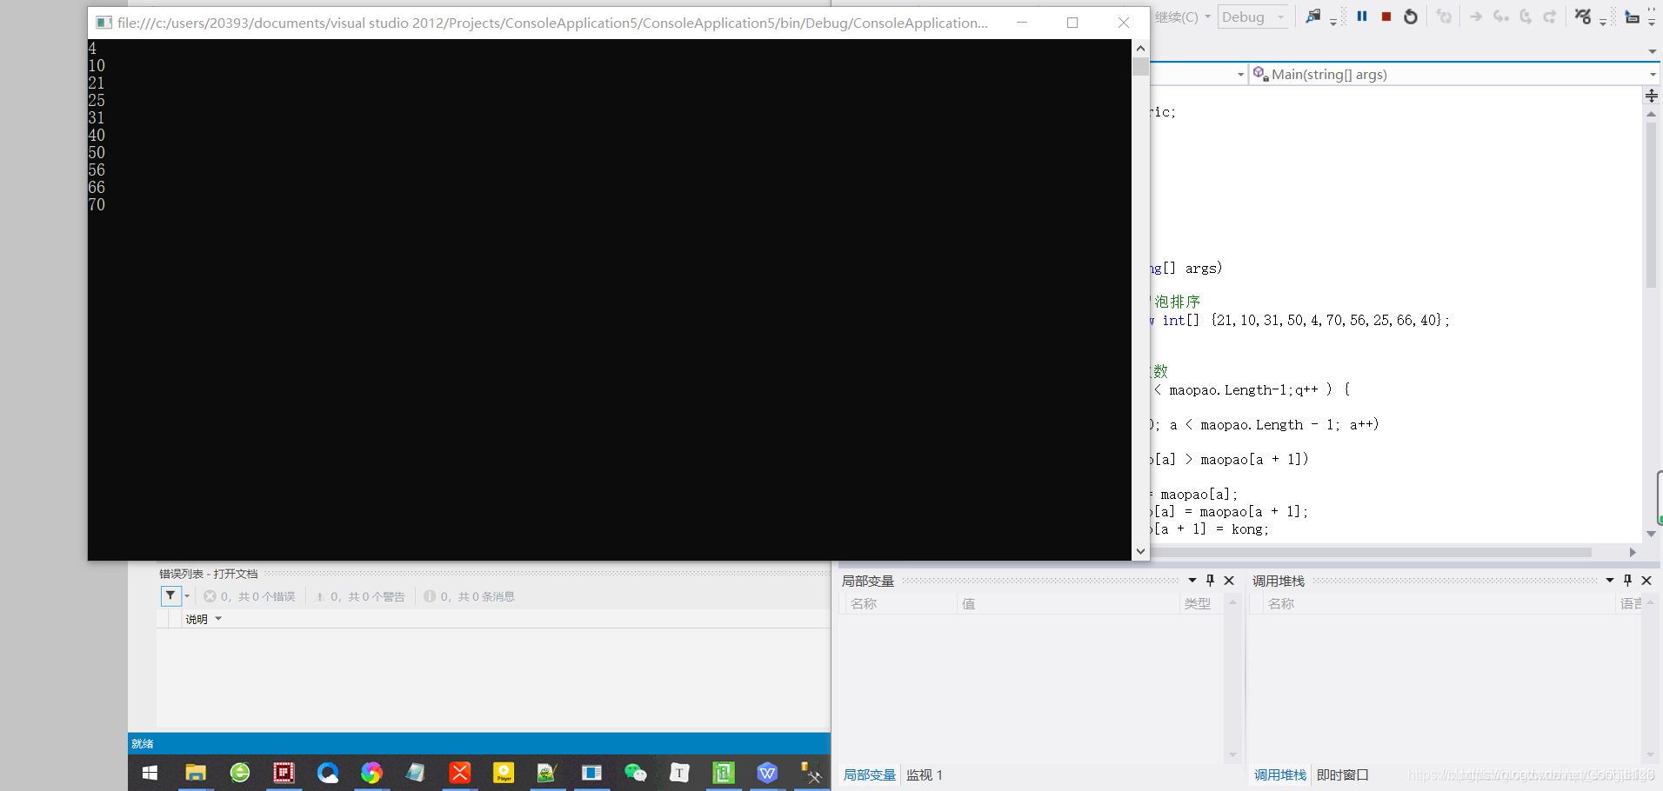Open the class navigation dropdown left of Main
Viewport: 1663px width, 791px height.
pos(1240,75)
